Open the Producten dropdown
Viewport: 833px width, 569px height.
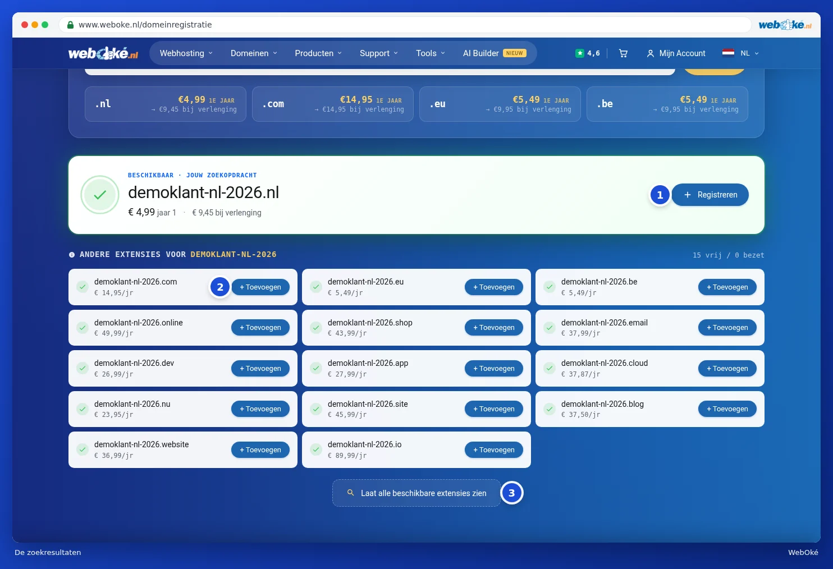318,53
